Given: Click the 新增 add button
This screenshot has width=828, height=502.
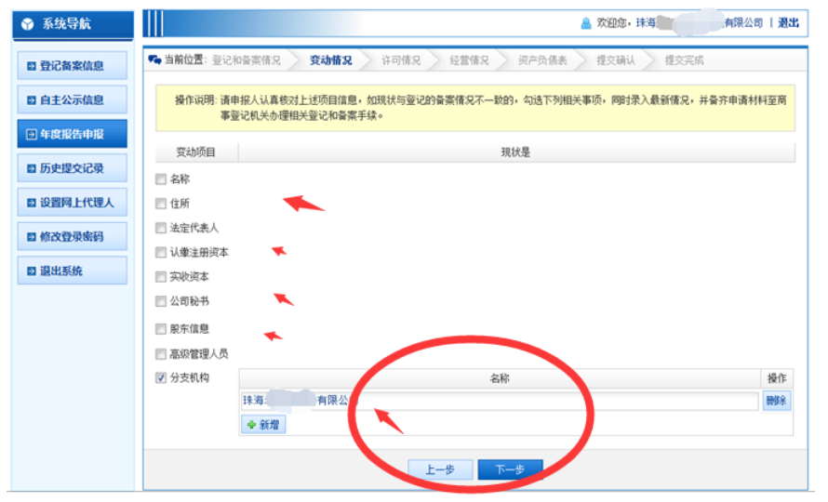Looking at the screenshot, I should [263, 424].
